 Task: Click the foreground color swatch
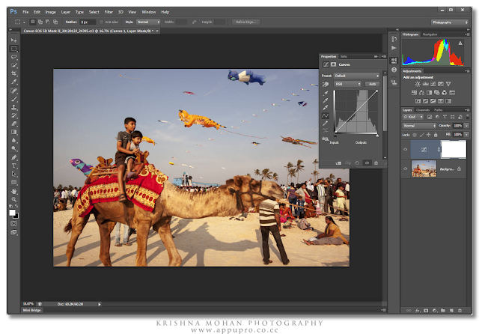(13, 211)
